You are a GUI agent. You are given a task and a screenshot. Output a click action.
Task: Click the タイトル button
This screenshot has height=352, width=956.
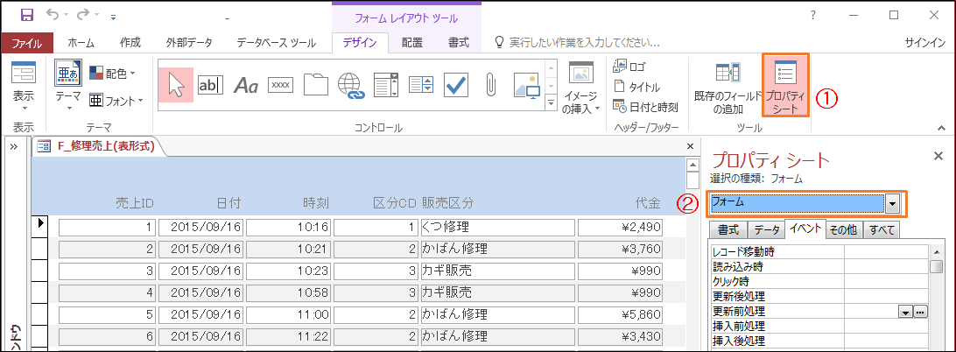[636, 87]
